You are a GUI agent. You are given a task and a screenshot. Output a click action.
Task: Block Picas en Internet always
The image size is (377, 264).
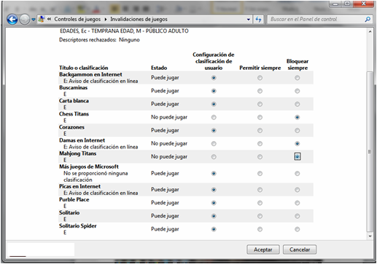298,190
